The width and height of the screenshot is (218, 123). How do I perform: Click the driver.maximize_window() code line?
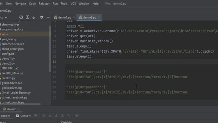pos(90,41)
